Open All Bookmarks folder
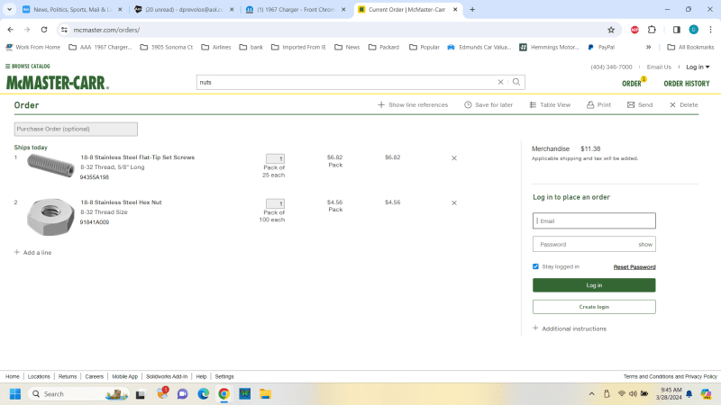 [690, 48]
